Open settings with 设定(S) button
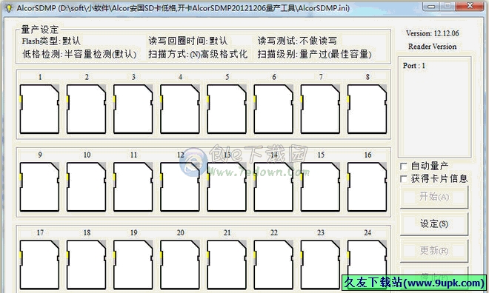The height and width of the screenshot is (293, 489). [x=433, y=224]
